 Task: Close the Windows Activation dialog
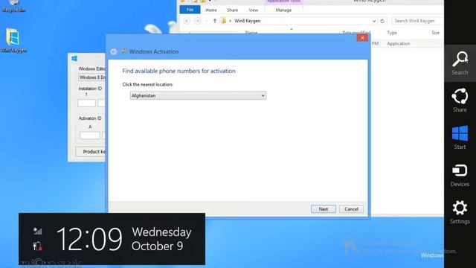(362, 38)
